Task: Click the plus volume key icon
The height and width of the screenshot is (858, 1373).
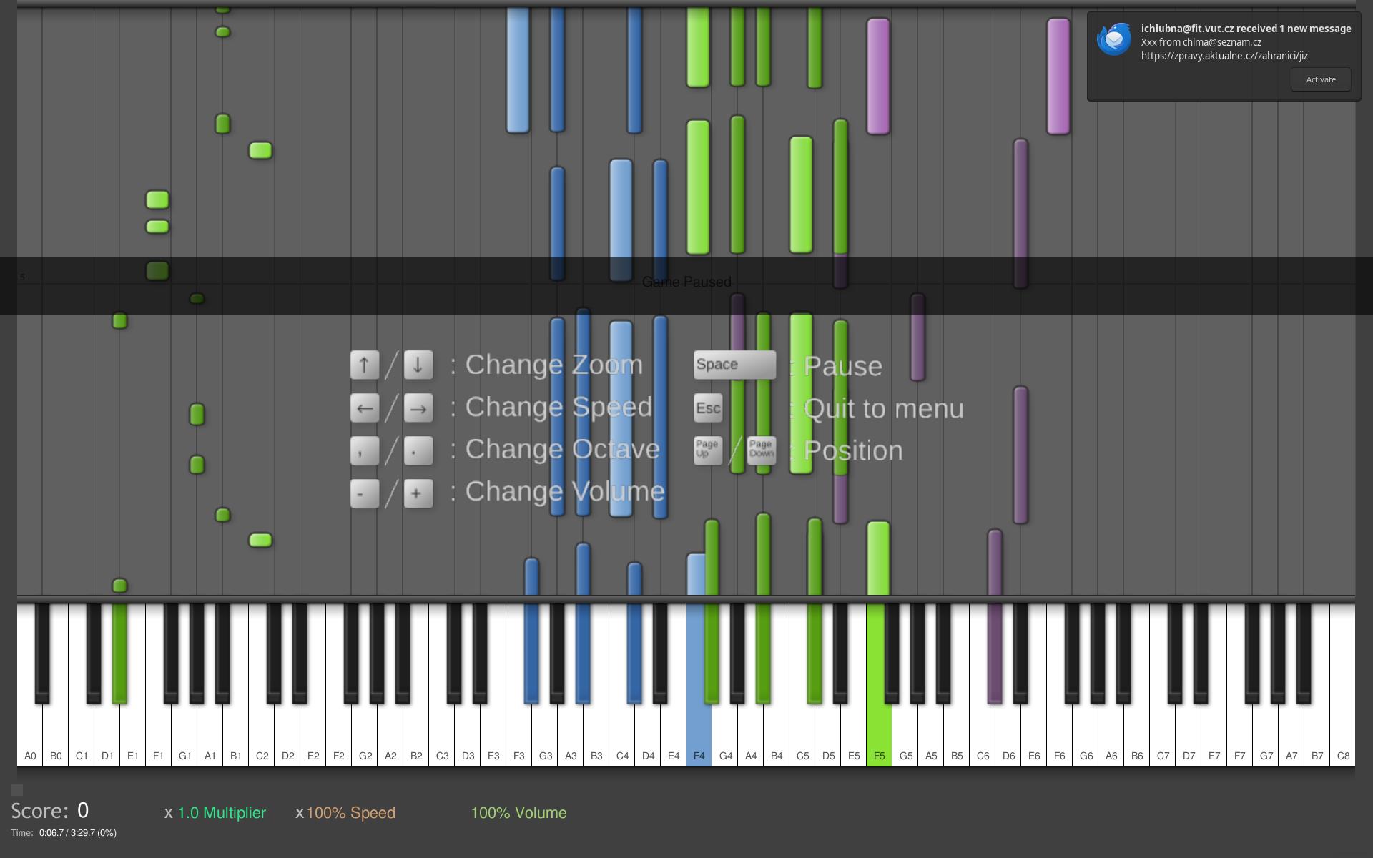Action: [418, 493]
